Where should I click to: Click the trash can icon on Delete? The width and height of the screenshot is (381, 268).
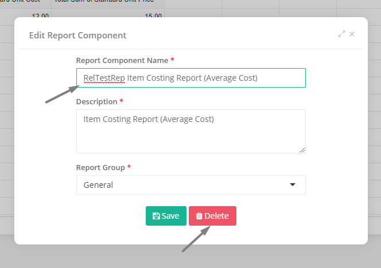point(199,216)
